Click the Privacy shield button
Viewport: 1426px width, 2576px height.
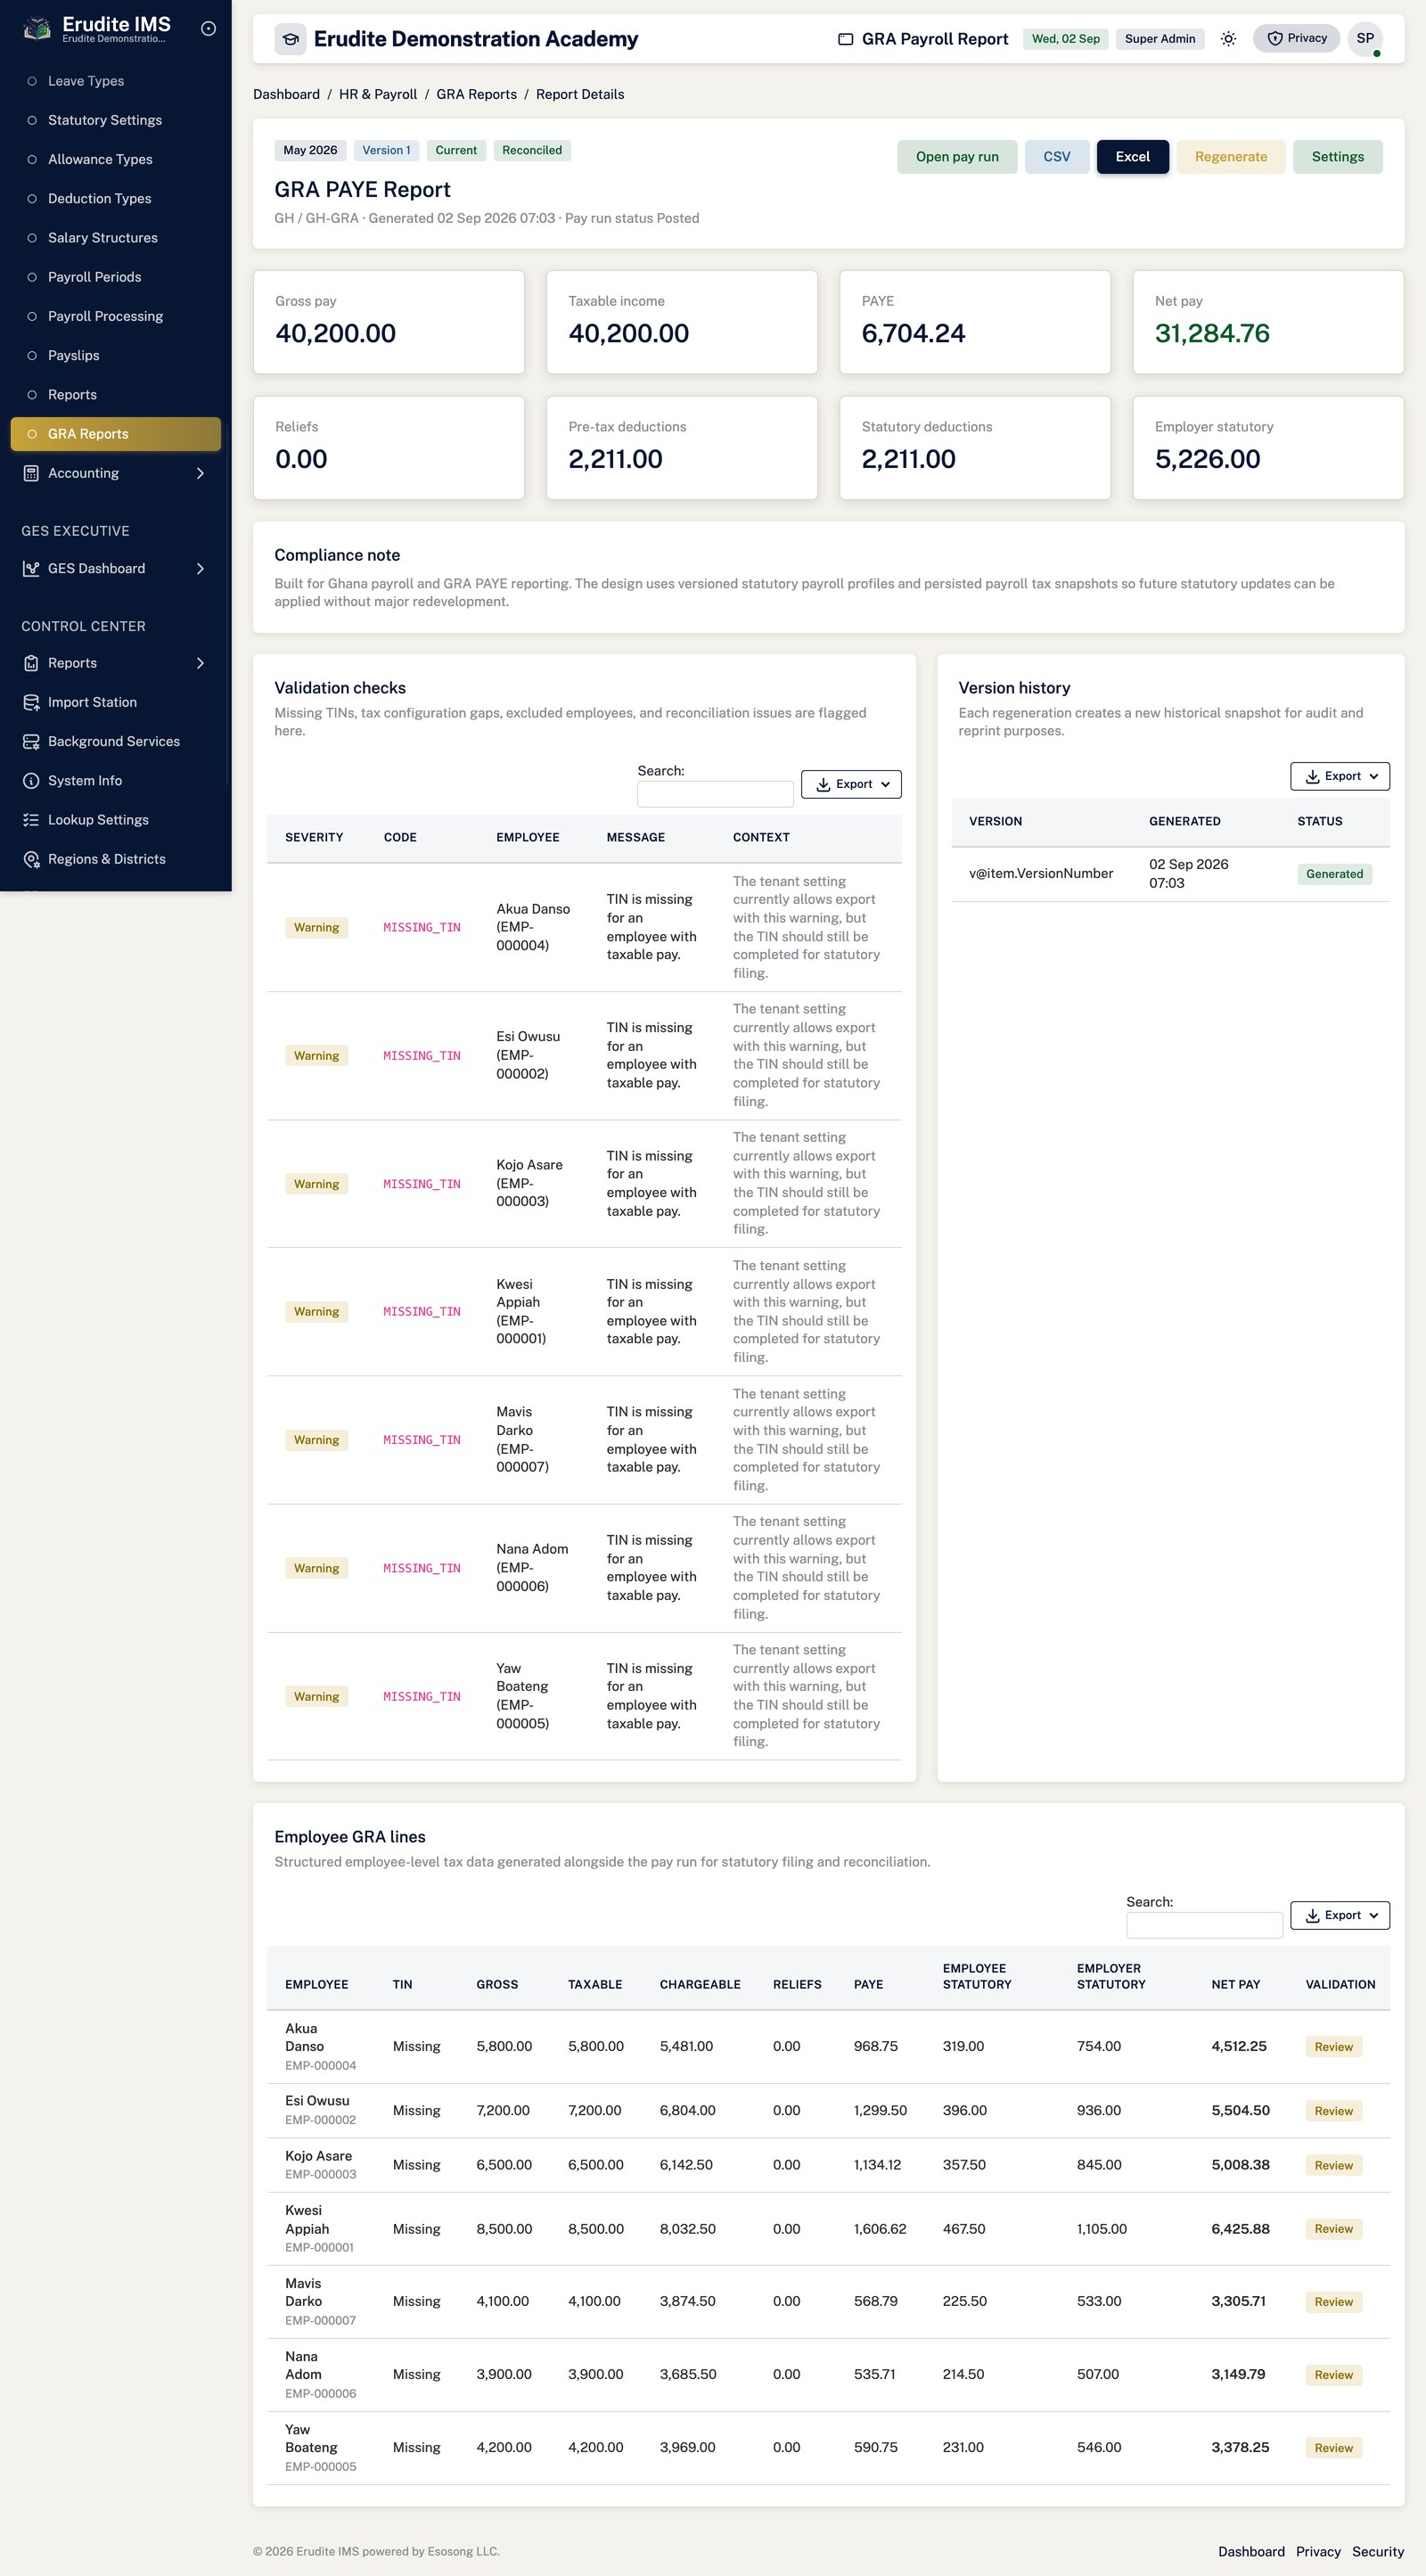tap(1296, 38)
